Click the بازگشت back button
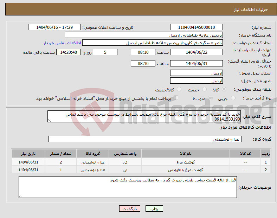Image resolution: width=277 pixels, height=218 pixels. tap(130, 209)
